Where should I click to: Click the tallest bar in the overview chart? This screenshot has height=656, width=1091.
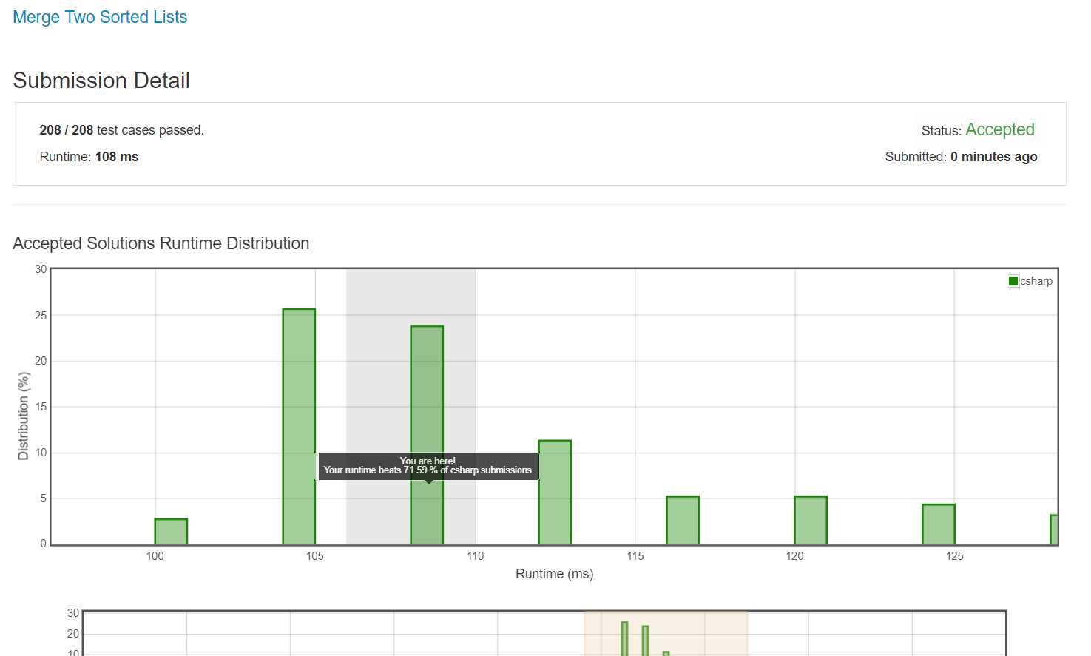coord(624,639)
